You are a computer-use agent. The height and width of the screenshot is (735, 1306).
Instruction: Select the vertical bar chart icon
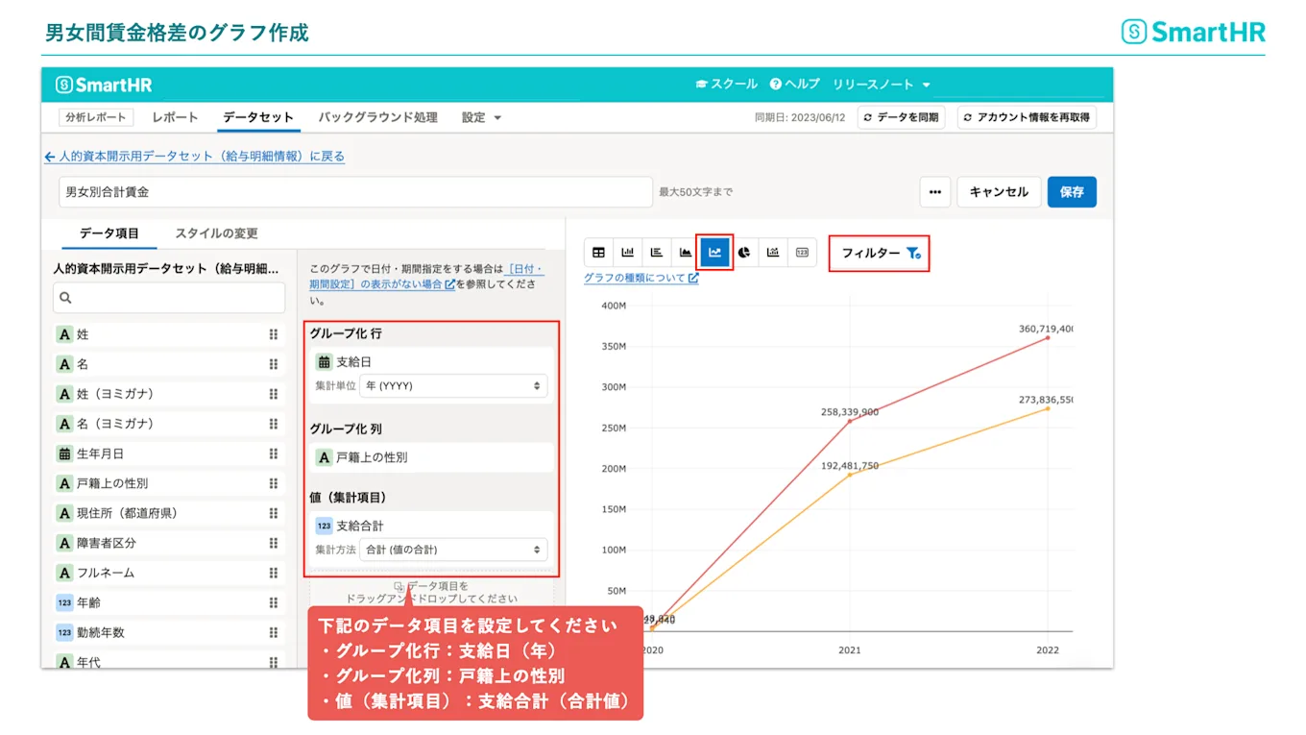628,253
